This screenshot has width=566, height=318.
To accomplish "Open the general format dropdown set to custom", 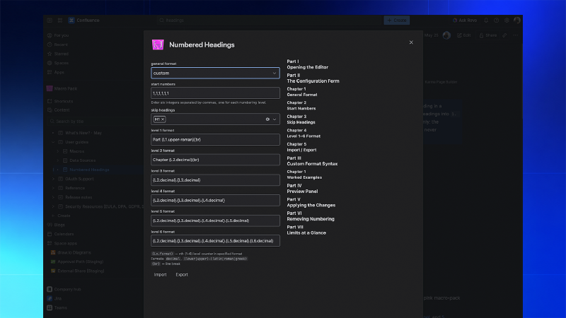I will (215, 73).
